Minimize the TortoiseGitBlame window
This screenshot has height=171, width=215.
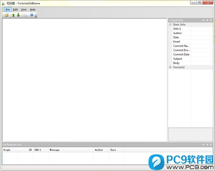point(193,3)
